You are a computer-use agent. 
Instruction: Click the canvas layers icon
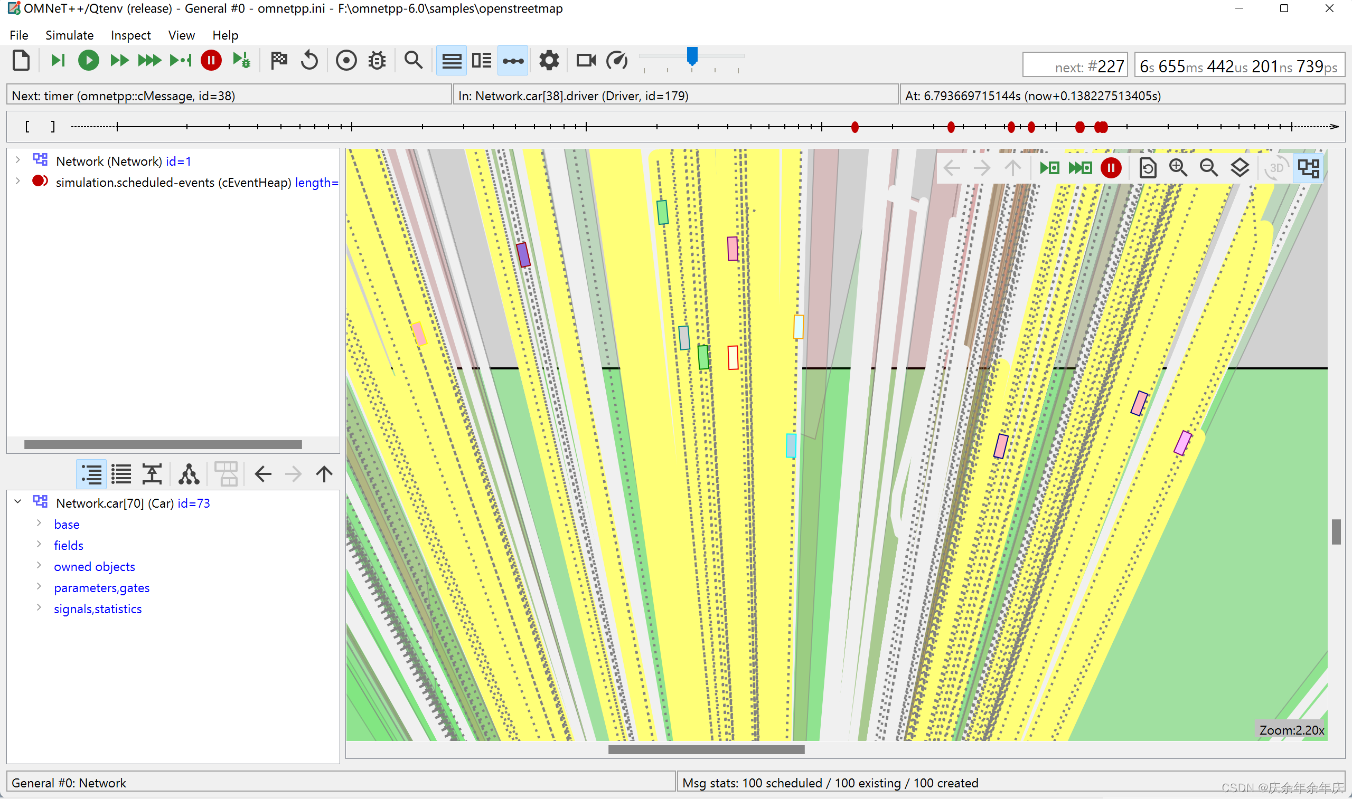tap(1240, 168)
